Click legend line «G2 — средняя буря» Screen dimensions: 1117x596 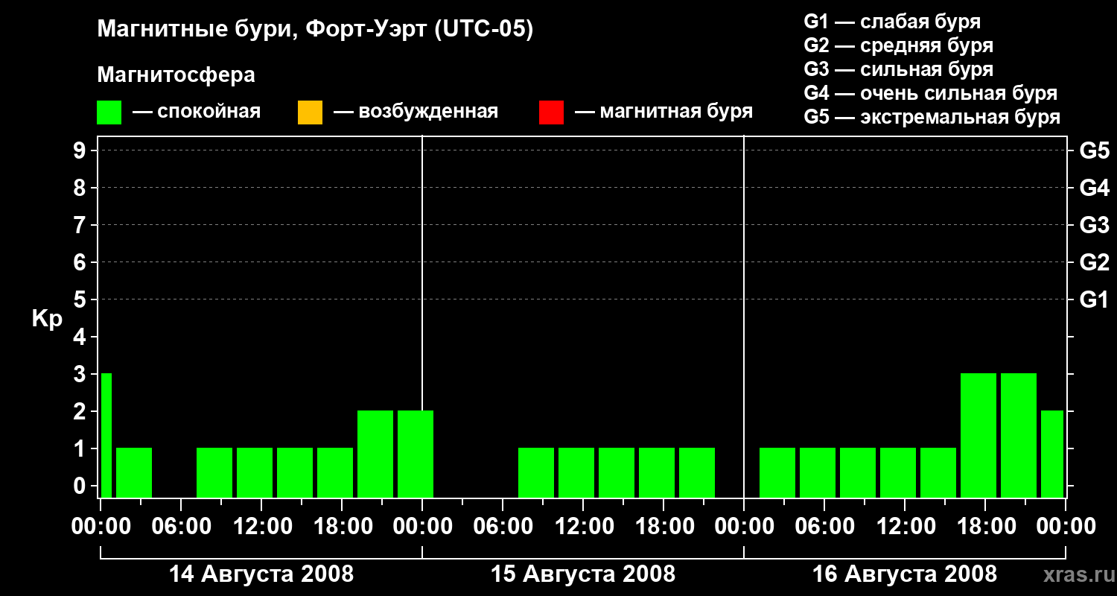[x=898, y=45]
